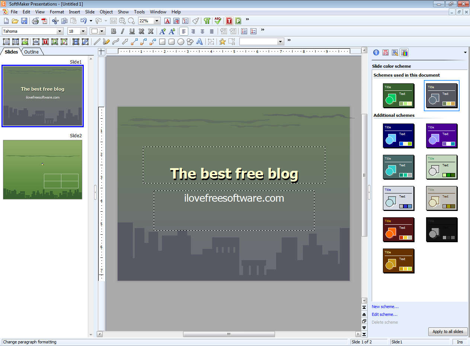Select the Slide2 thumbnail
Screen dimensions: 470x346
(42, 169)
